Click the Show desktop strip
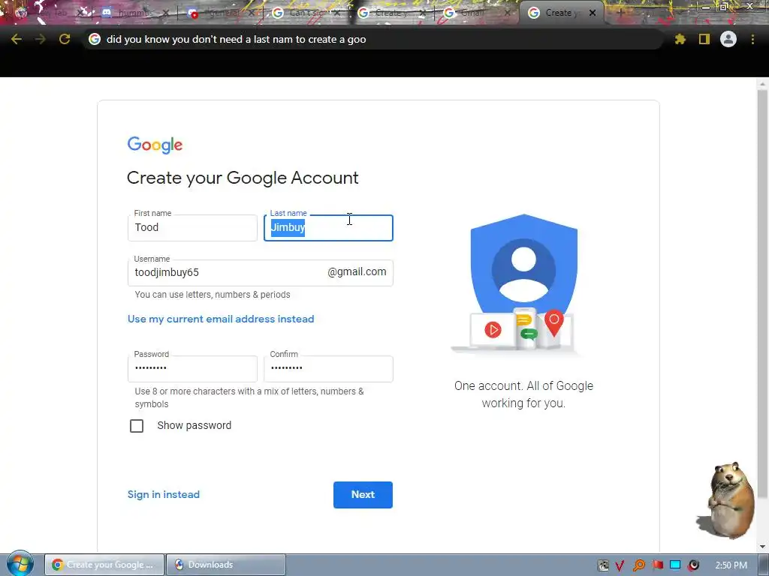Screen dimensions: 769x576 coord(765,565)
